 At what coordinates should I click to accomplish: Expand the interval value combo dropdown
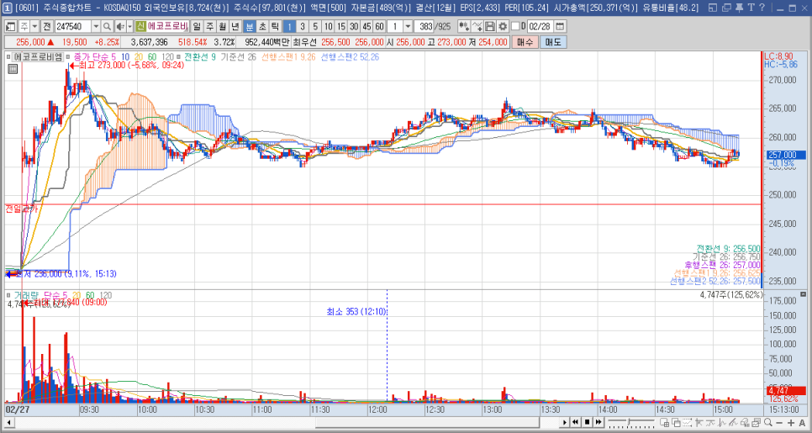408,26
